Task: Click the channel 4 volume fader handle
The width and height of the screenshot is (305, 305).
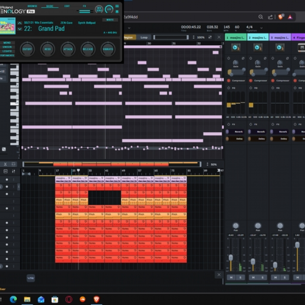Action: pyautogui.click(x=297, y=245)
